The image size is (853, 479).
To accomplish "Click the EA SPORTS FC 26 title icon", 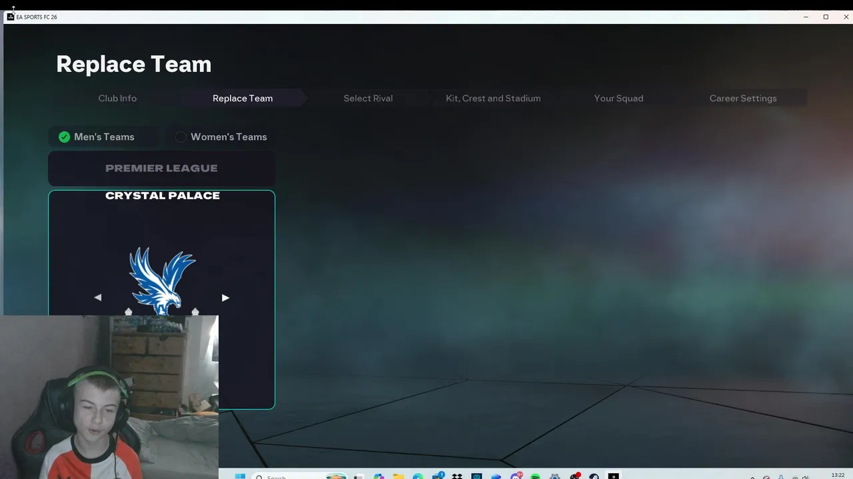I will tap(11, 17).
